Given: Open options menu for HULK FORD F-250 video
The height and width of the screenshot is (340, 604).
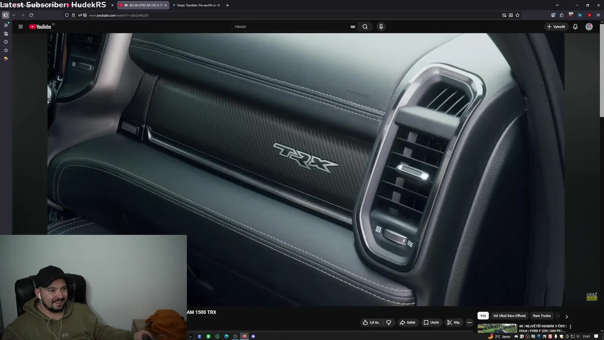Looking at the screenshot, I should (570, 326).
